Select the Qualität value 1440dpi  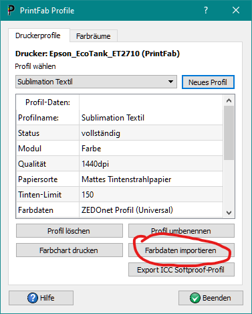click(x=151, y=164)
